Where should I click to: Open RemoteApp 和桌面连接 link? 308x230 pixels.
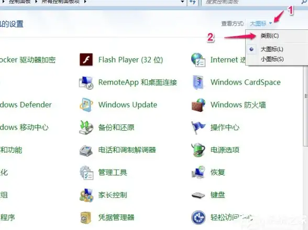point(138,82)
